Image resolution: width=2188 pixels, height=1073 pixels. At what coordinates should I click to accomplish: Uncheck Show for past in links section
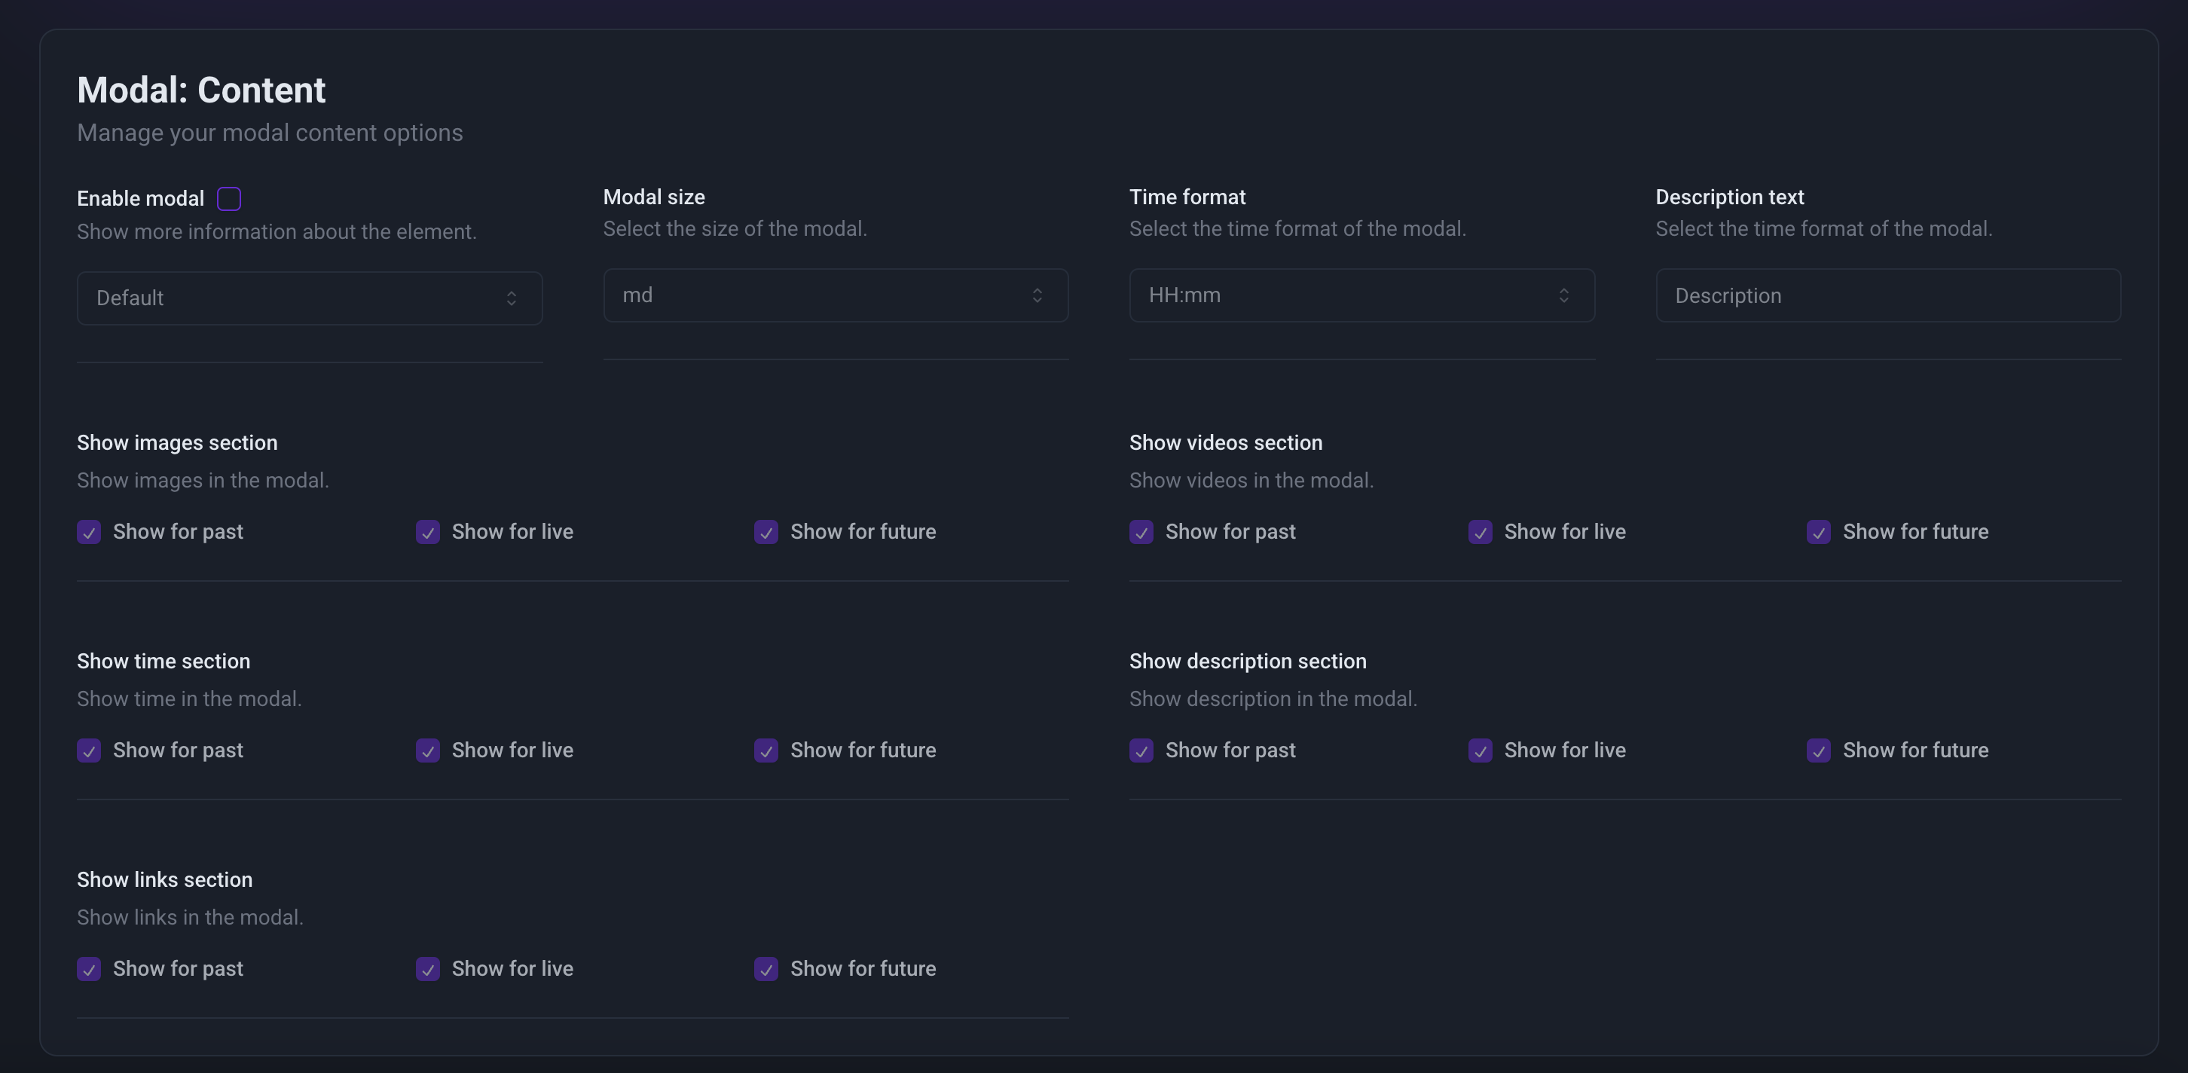pyautogui.click(x=89, y=969)
